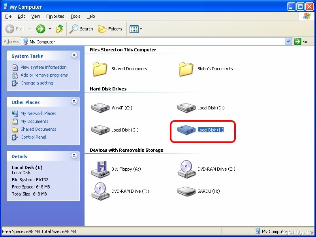The height and width of the screenshot is (237, 316).
Task: Click My Network Places icon
Action: pos(15,113)
